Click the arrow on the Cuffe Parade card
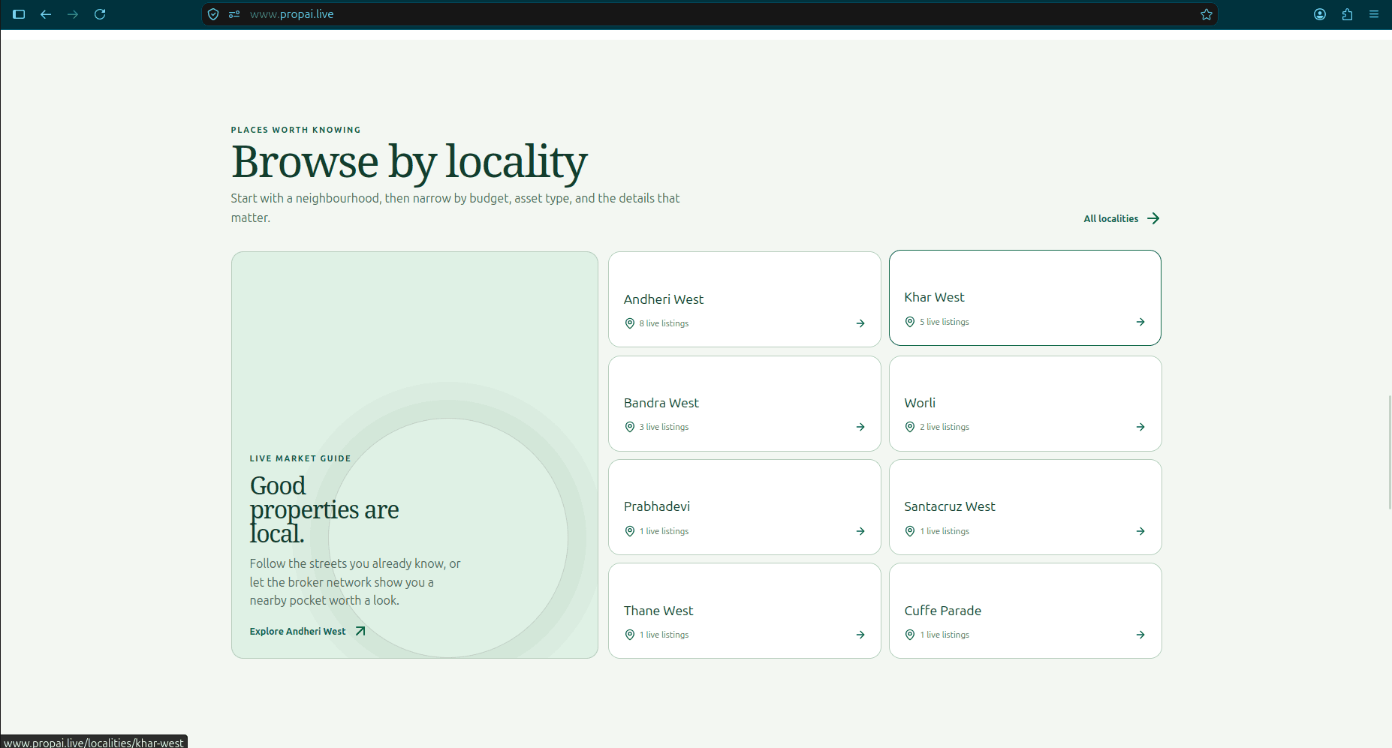This screenshot has width=1392, height=748. [1140, 635]
